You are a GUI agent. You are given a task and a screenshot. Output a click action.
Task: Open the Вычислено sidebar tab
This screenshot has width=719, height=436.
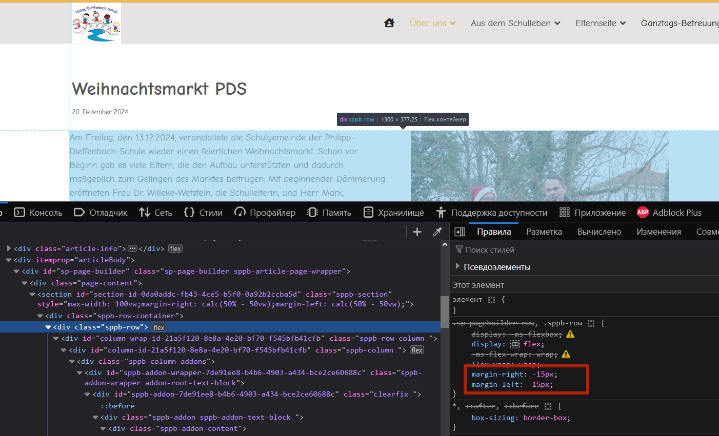(599, 232)
